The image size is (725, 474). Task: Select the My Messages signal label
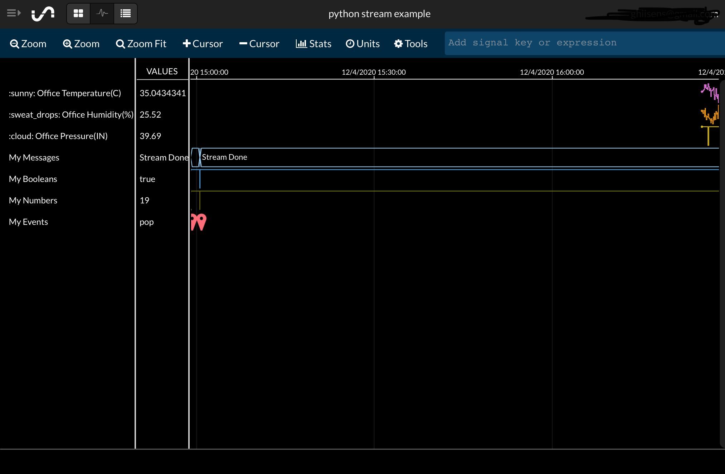[x=34, y=158]
